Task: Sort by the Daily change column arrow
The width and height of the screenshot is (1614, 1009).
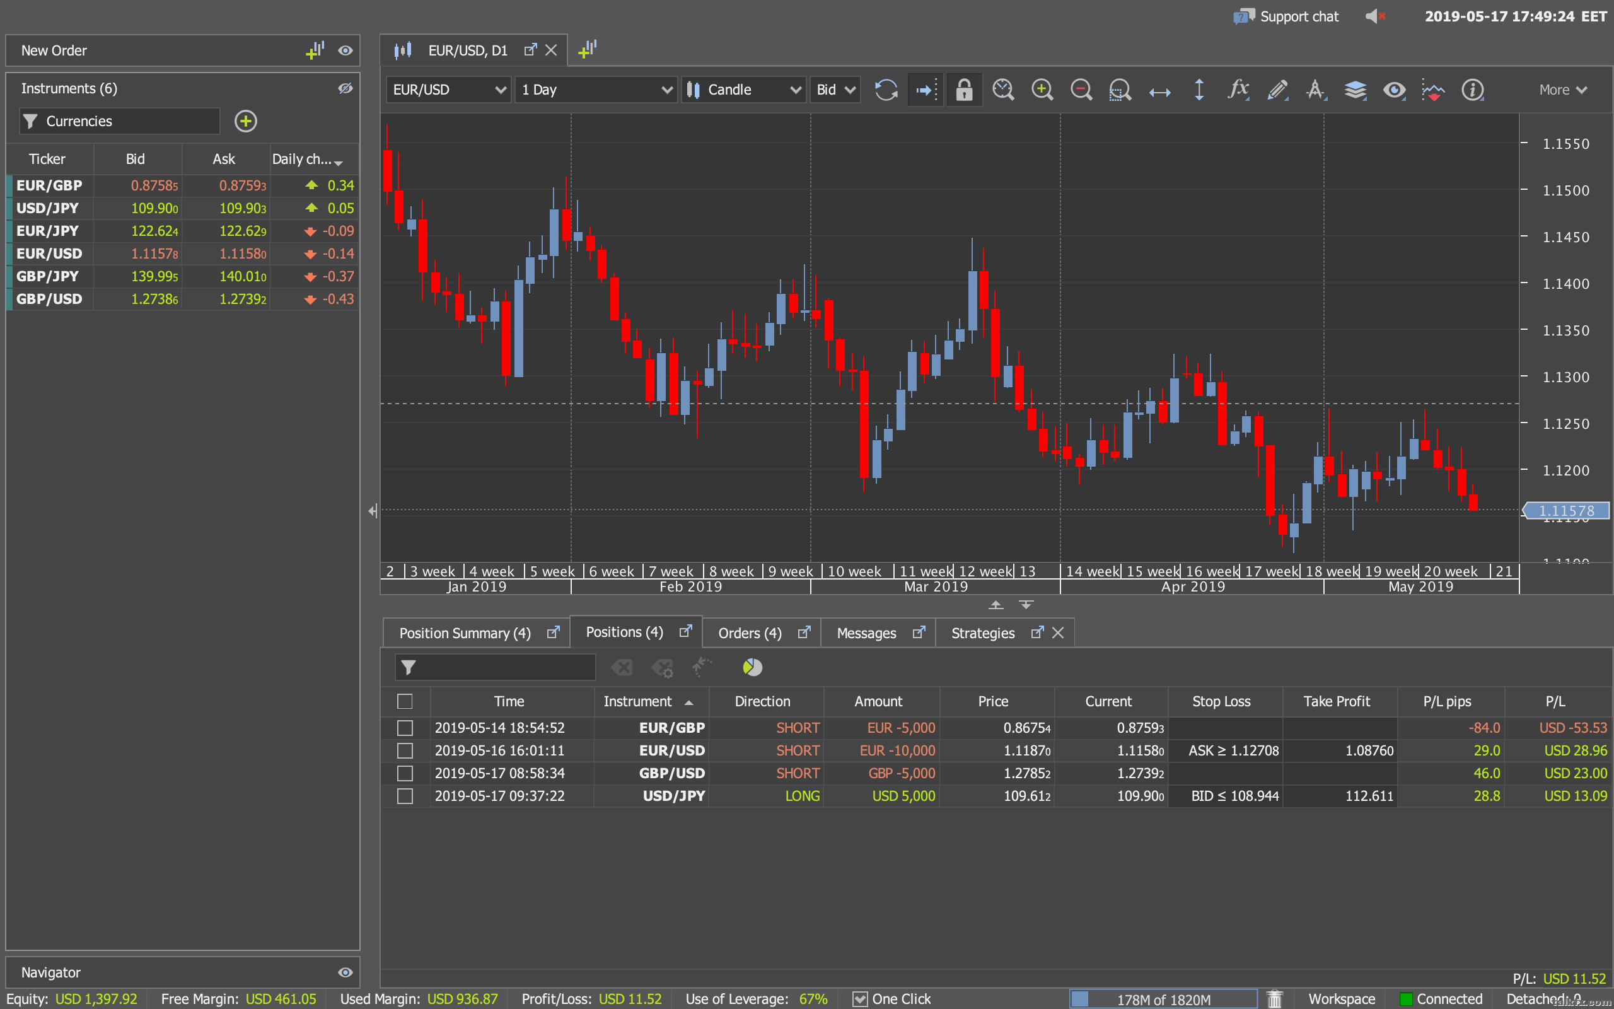Action: 339,162
